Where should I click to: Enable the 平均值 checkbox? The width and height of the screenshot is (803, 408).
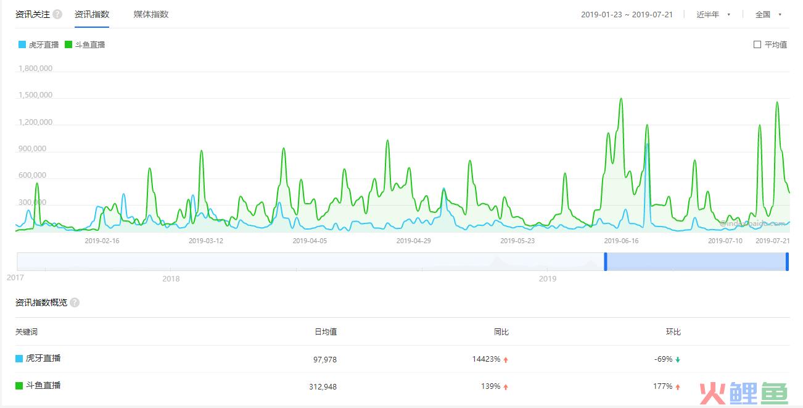pos(757,44)
